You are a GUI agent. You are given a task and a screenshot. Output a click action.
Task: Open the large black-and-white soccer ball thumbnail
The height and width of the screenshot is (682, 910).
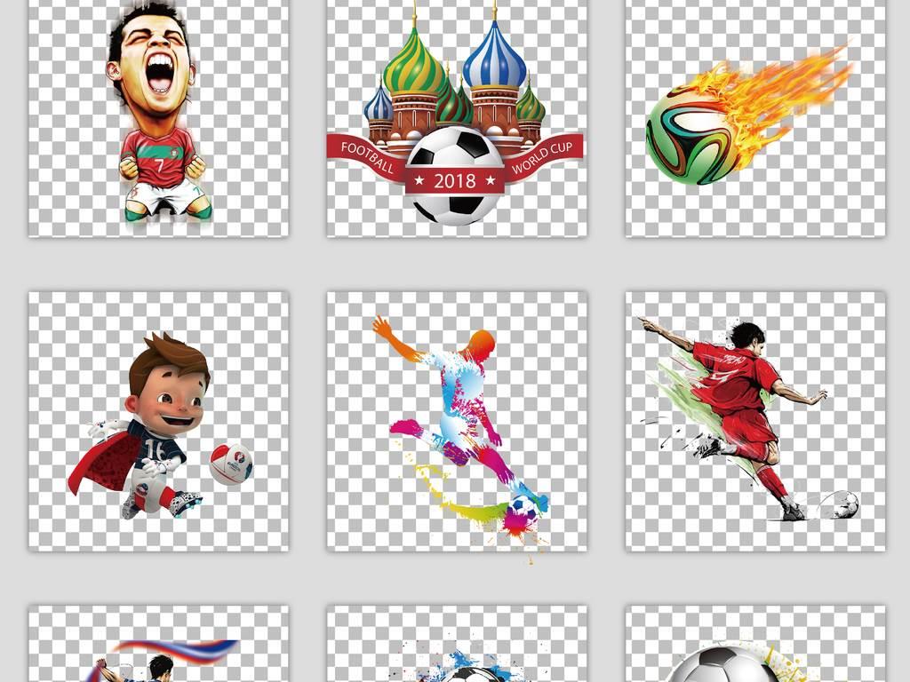(x=755, y=645)
